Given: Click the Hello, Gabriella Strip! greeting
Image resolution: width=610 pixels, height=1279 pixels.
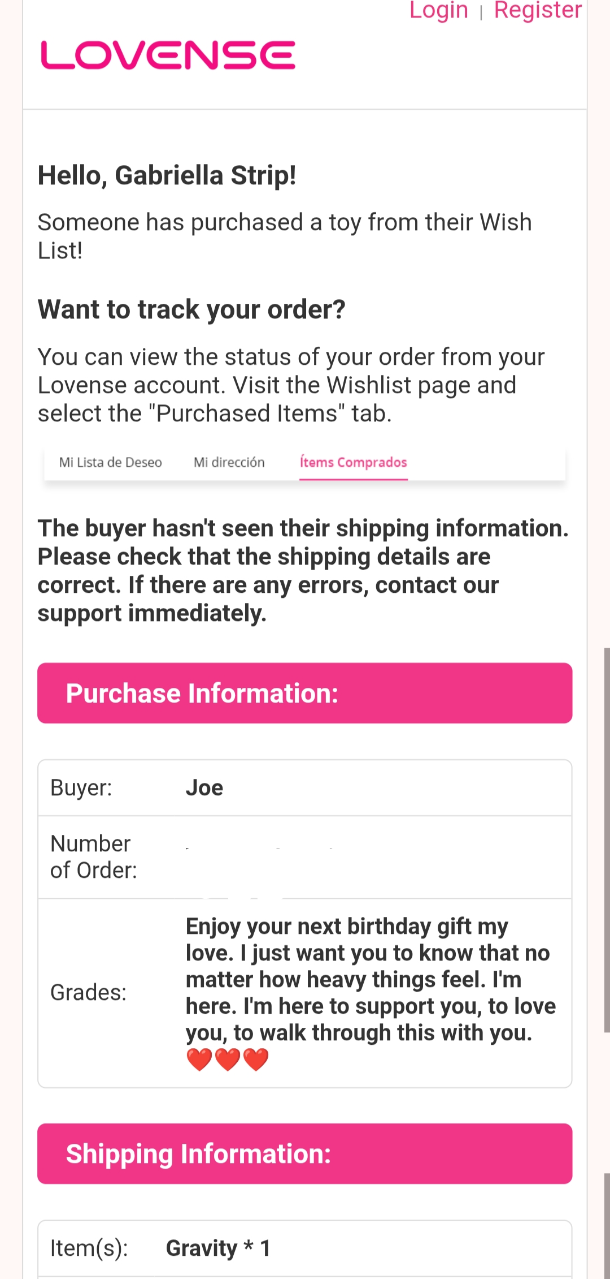Looking at the screenshot, I should (167, 175).
